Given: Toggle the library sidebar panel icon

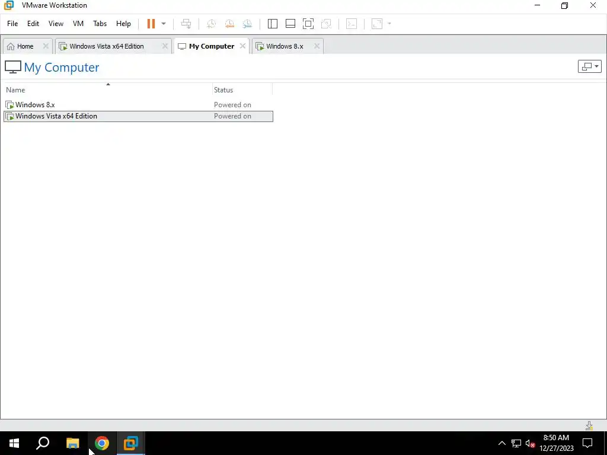Looking at the screenshot, I should (x=273, y=24).
